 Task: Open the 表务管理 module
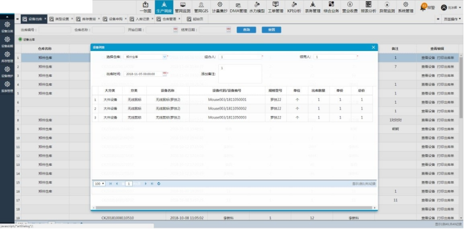[x=313, y=7]
